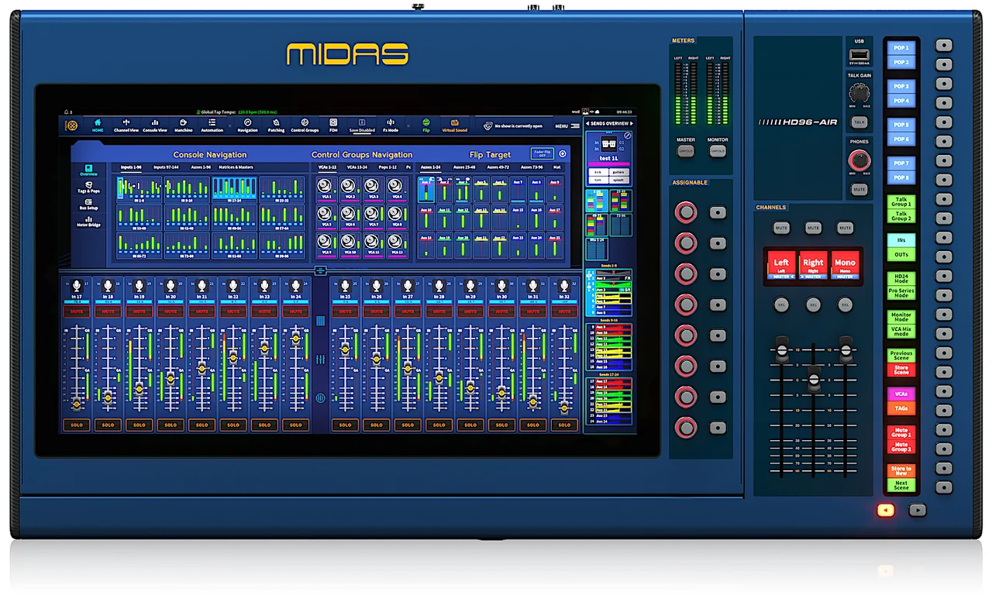Open Tags & Pops in the sidebar
Screen dimensions: 992x616
click(89, 188)
